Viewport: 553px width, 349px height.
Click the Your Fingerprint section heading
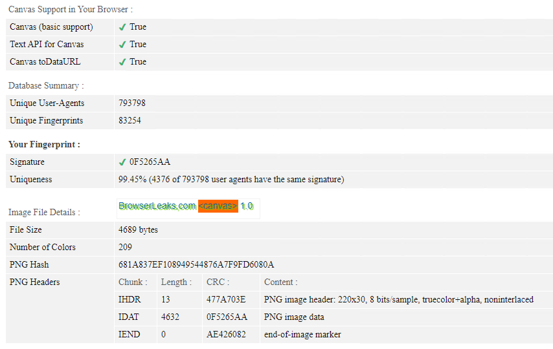45,144
